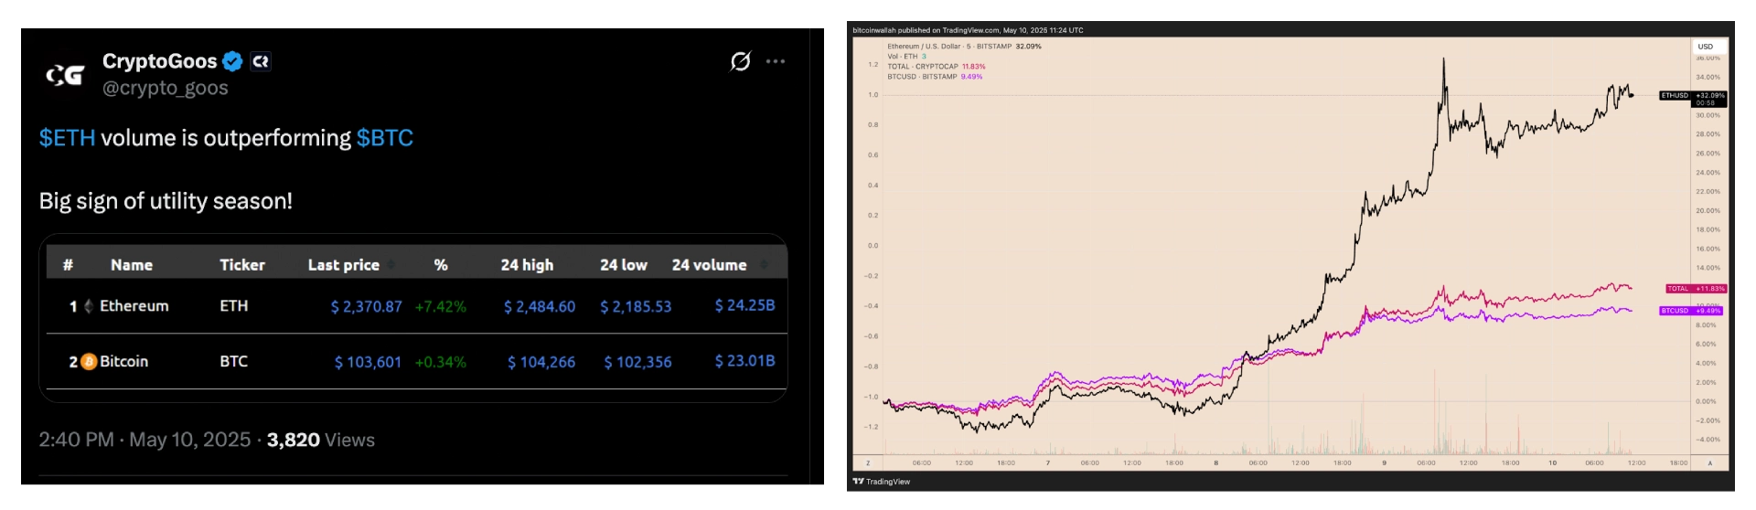Click the Ethereum name cell
The height and width of the screenshot is (510, 1756).
[134, 306]
